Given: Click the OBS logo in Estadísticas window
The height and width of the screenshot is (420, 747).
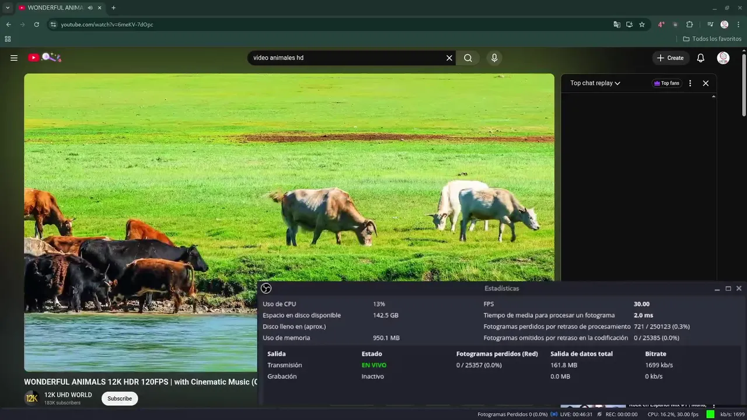Looking at the screenshot, I should pyautogui.click(x=266, y=288).
